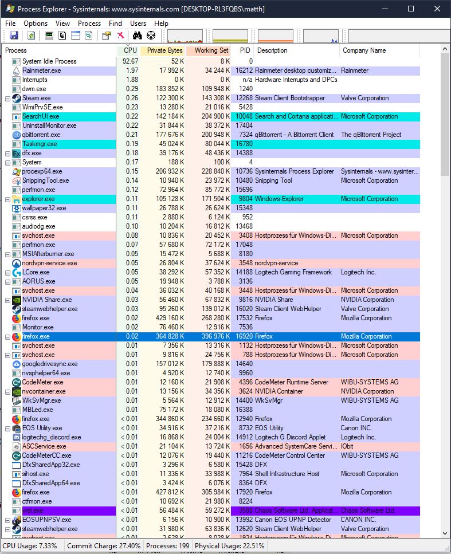Sort by the PID column header
The height and width of the screenshot is (554, 451).
pos(243,50)
